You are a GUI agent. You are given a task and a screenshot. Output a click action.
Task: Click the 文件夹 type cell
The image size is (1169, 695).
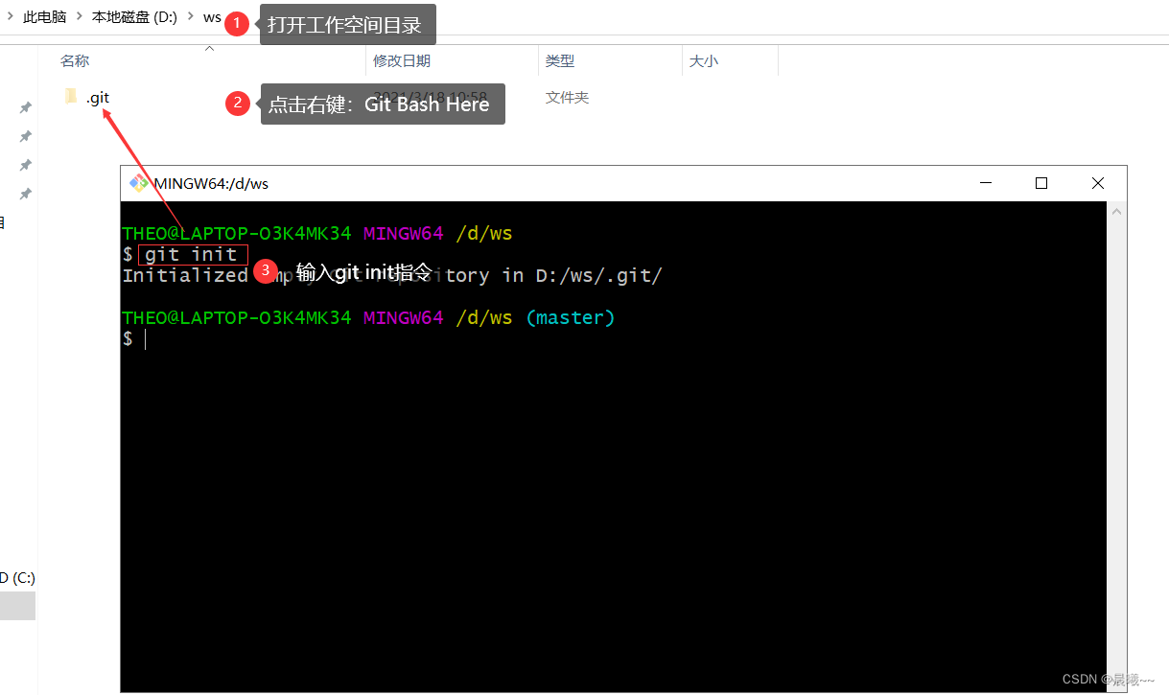[x=567, y=98]
